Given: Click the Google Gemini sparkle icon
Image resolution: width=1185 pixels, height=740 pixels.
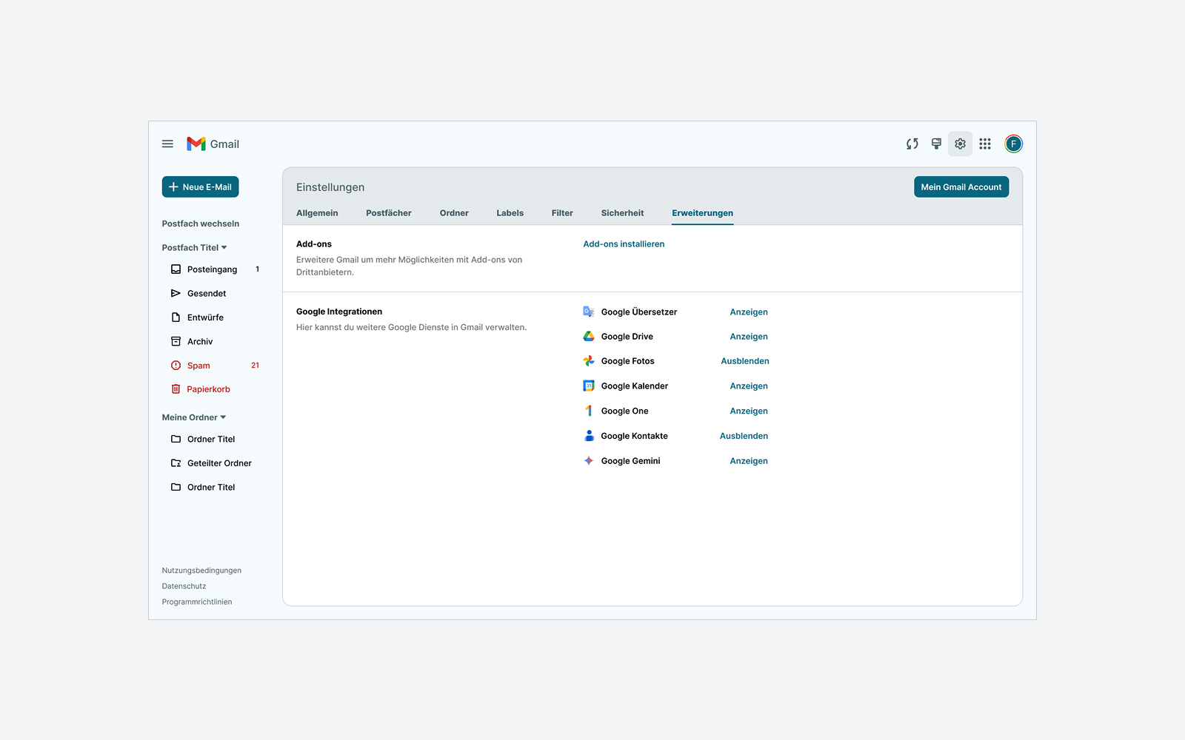Looking at the screenshot, I should click(x=589, y=460).
